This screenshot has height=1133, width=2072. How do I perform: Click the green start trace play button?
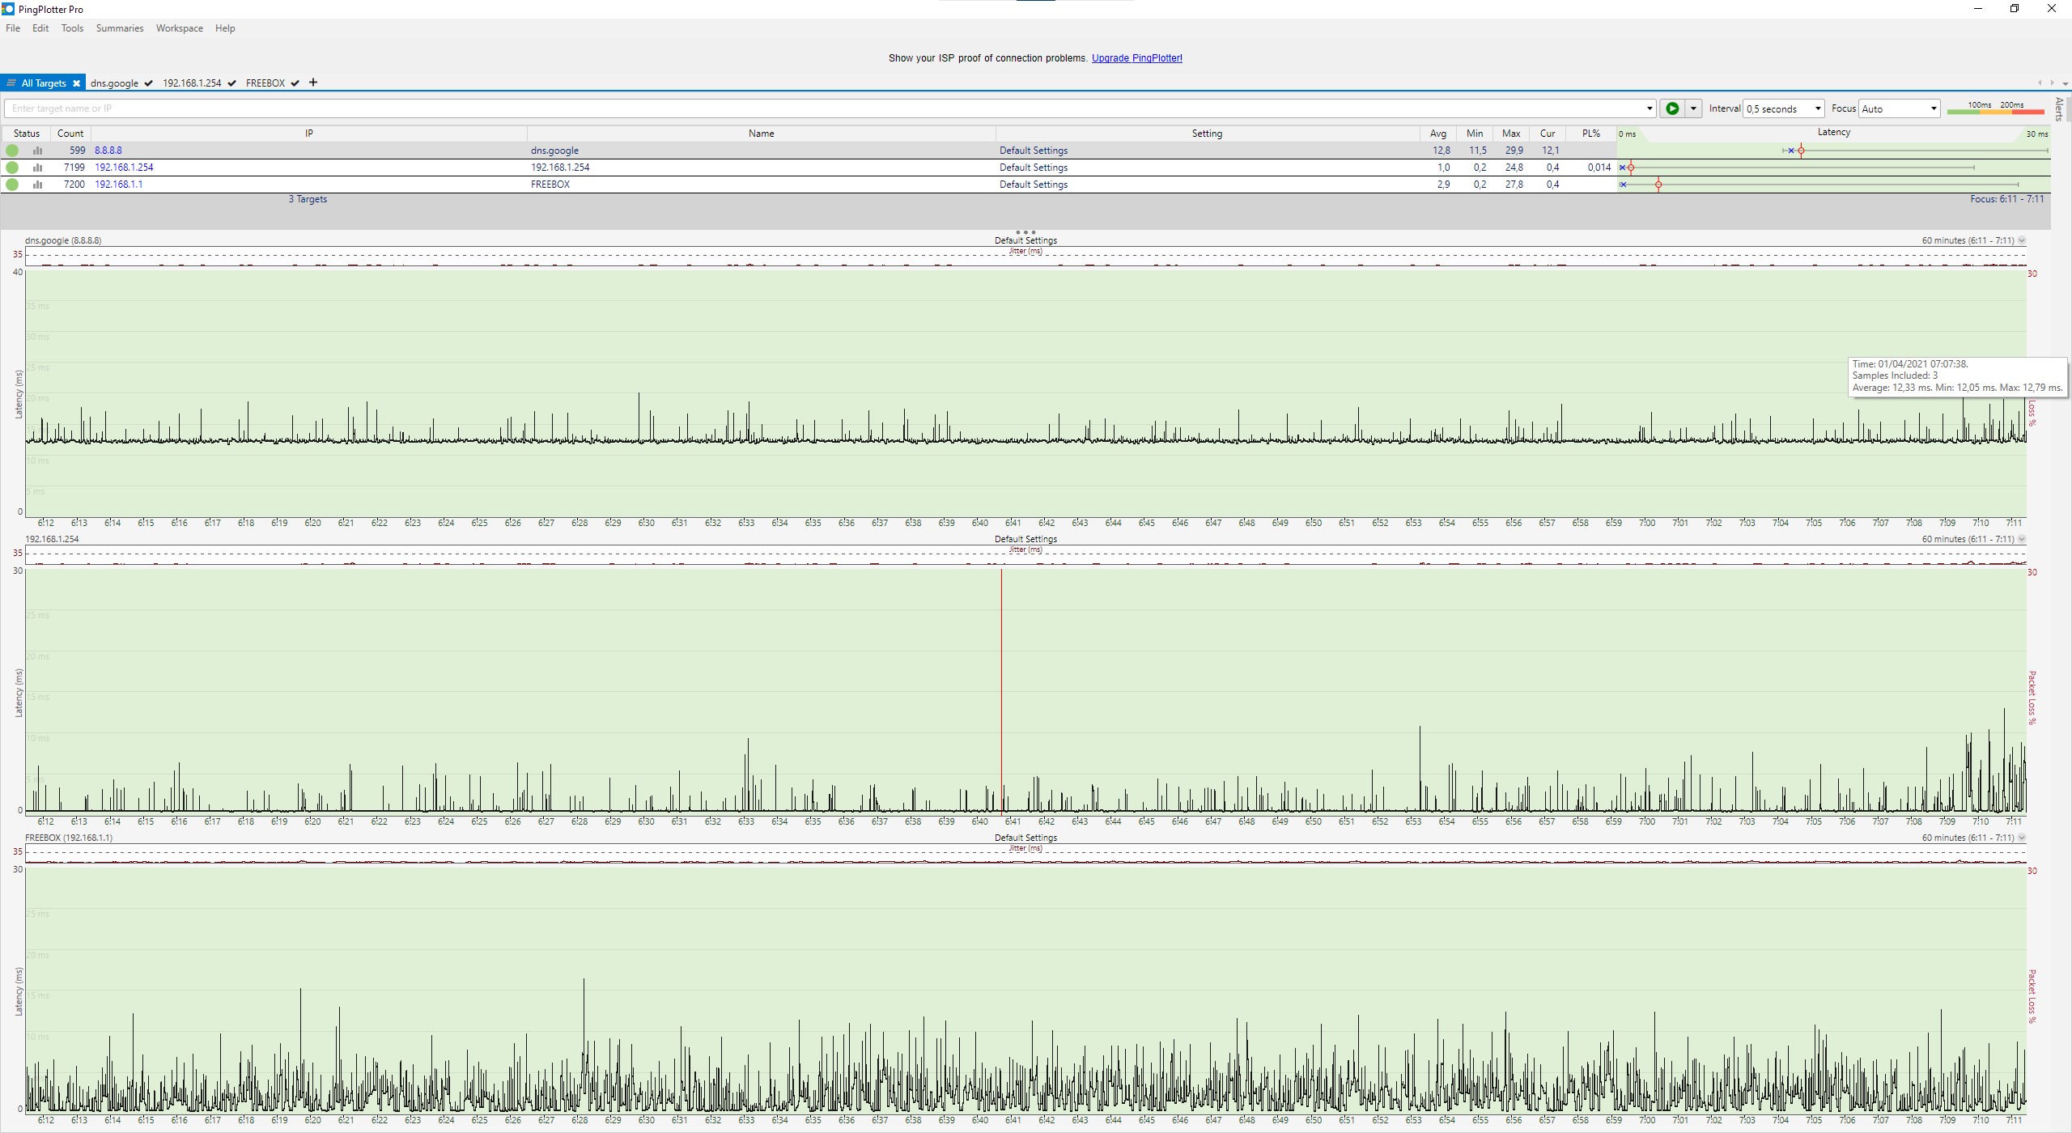[x=1672, y=108]
